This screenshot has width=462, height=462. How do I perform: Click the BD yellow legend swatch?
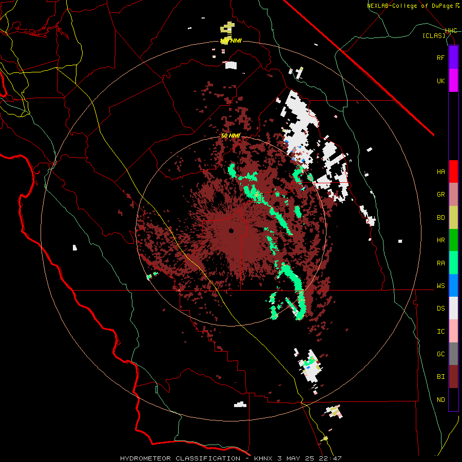[453, 218]
